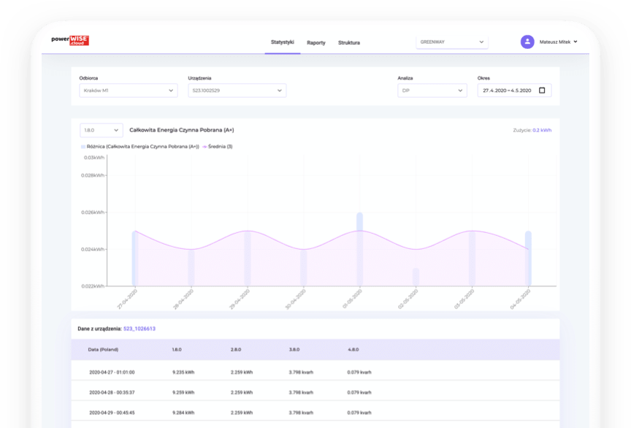The image size is (631, 428).
Task: Open the calendar icon in Okres field
Action: point(542,90)
